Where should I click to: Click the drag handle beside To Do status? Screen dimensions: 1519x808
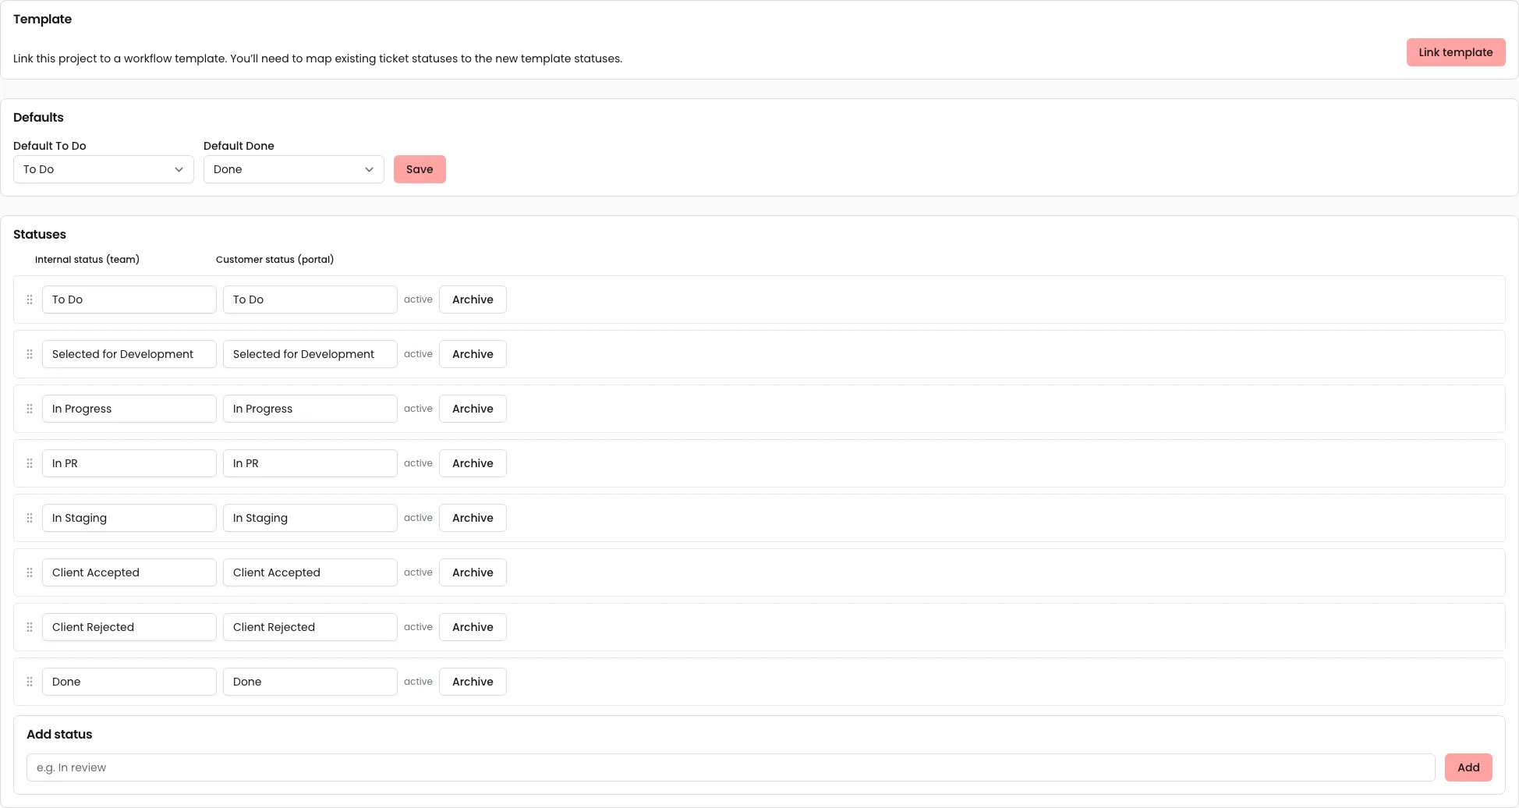(30, 299)
